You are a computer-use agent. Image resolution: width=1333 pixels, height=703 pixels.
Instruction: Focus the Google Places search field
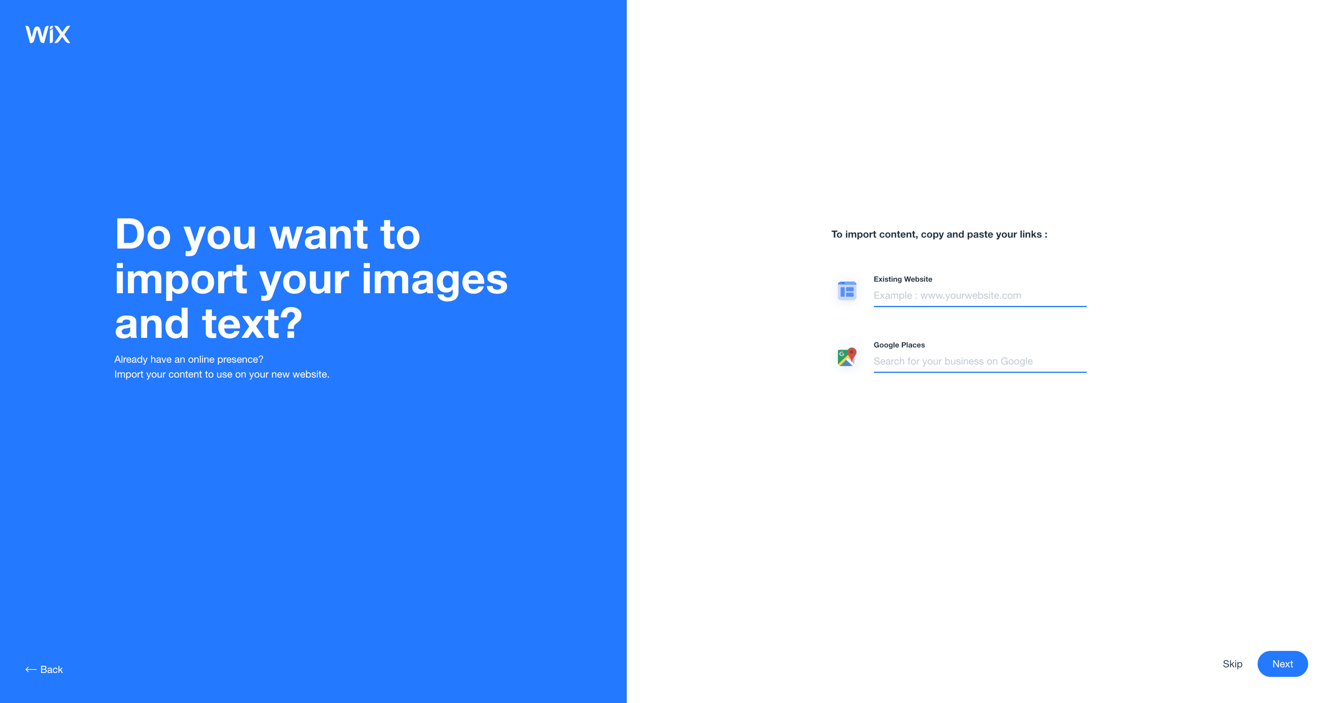979,361
